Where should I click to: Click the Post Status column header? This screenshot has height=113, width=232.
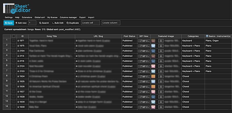point(129,36)
